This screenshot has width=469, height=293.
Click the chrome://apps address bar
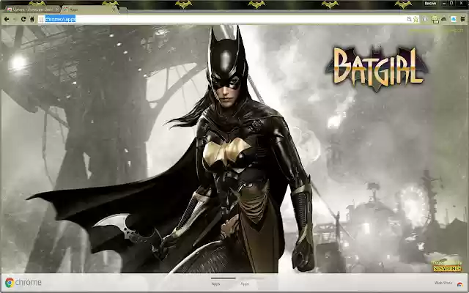tap(227, 19)
